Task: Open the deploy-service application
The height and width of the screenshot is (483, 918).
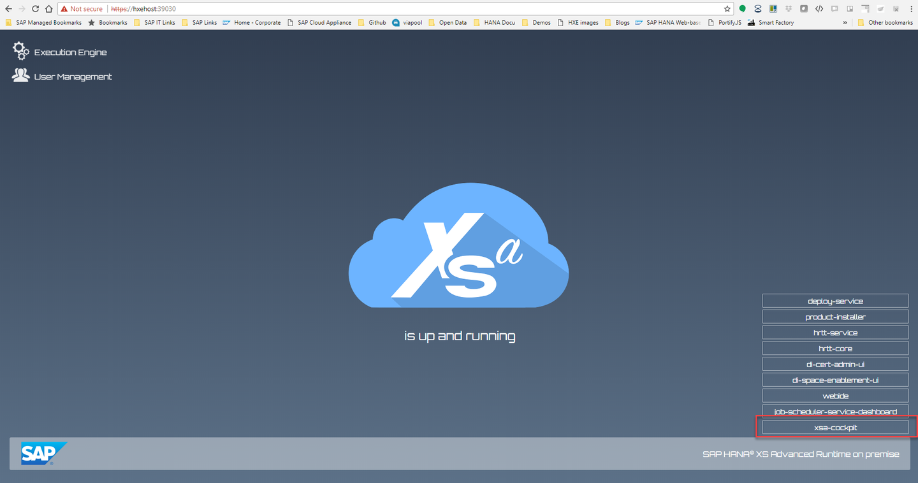Action: [x=835, y=301]
